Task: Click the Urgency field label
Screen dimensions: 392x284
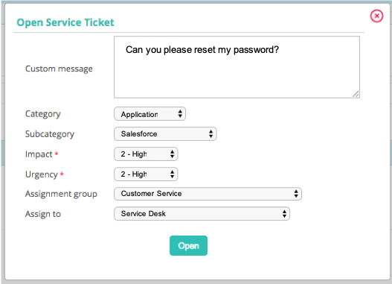Action: [x=42, y=174]
